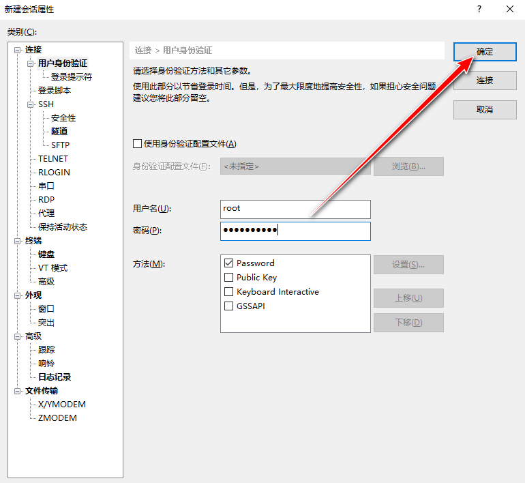Click the GSSAPI label in method list
The height and width of the screenshot is (483, 525).
[x=250, y=306]
